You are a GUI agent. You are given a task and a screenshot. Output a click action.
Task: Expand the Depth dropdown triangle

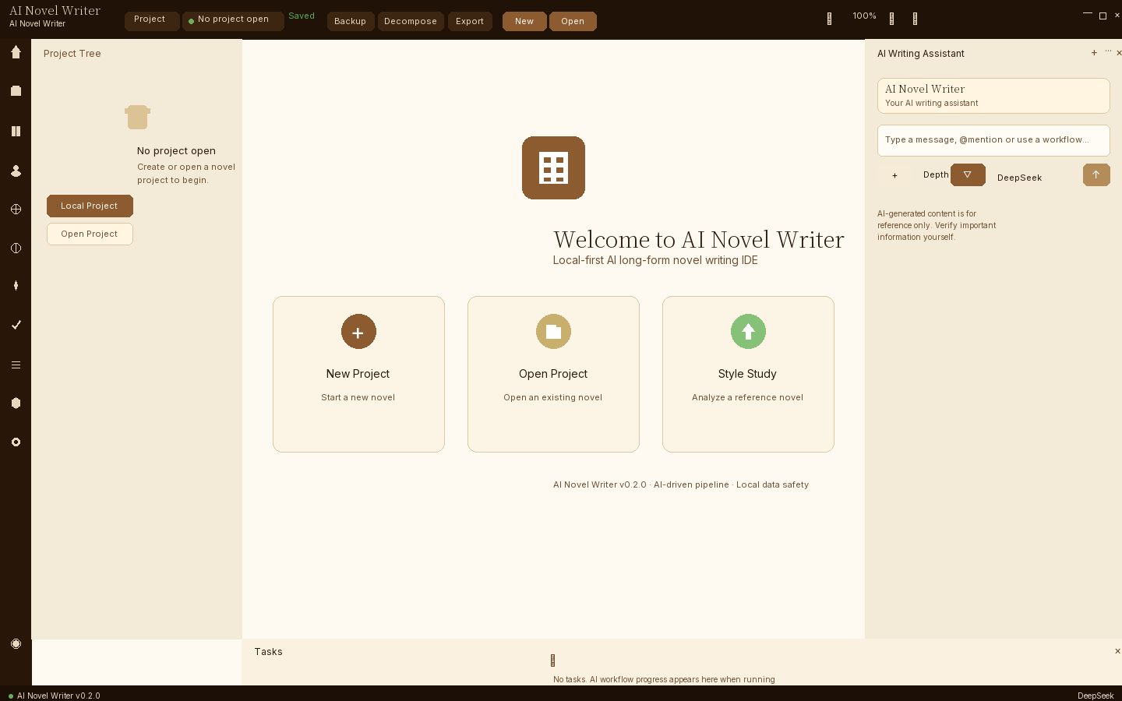click(x=968, y=174)
